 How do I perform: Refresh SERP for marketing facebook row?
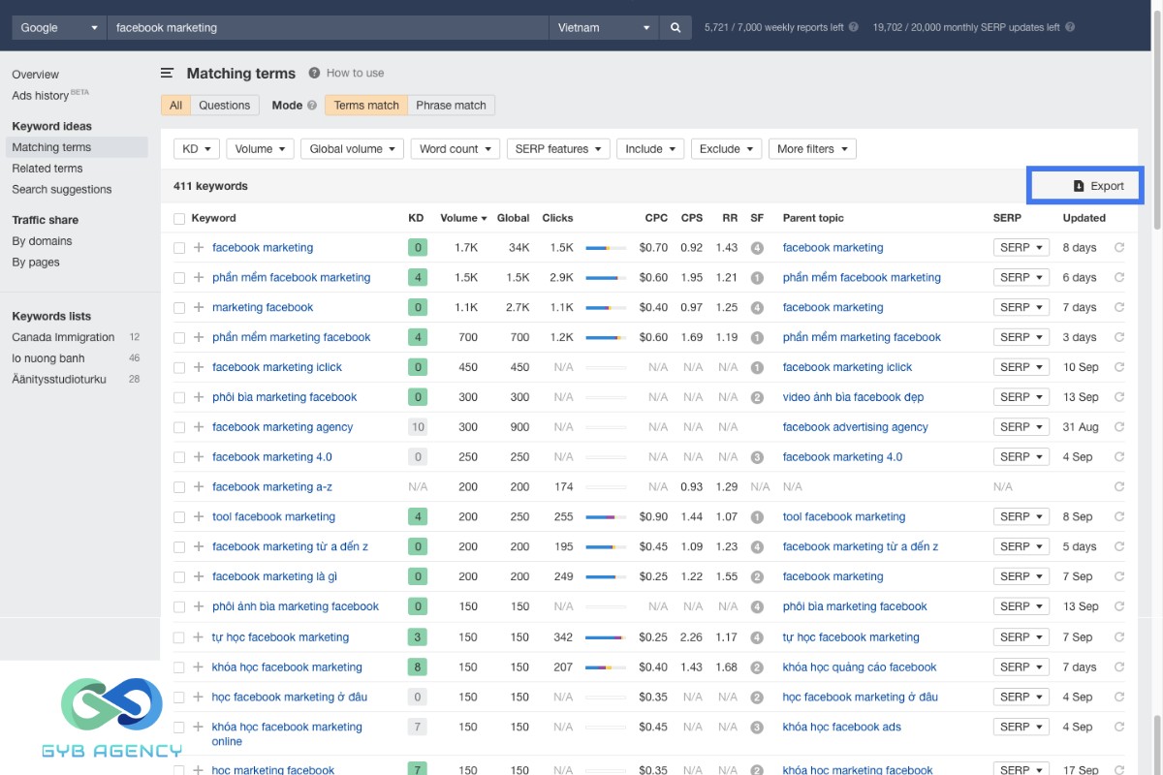pyautogui.click(x=1119, y=307)
